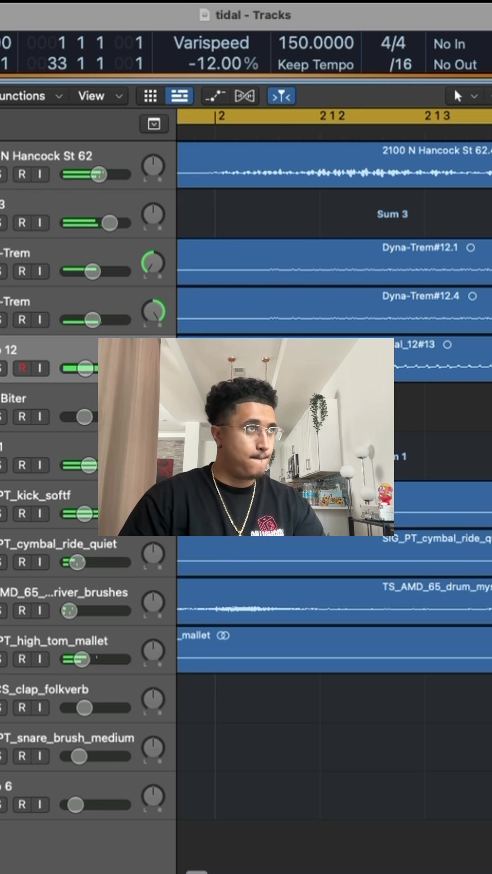Click the 4/4 time signature display
The image size is (492, 874).
click(393, 43)
